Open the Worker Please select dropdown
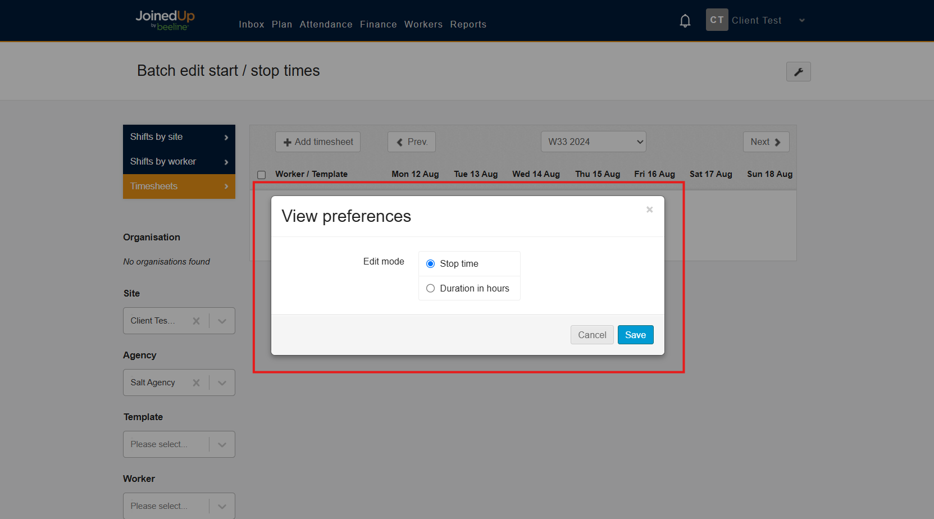Screen dimensions: 934x519 pyautogui.click(x=179, y=506)
